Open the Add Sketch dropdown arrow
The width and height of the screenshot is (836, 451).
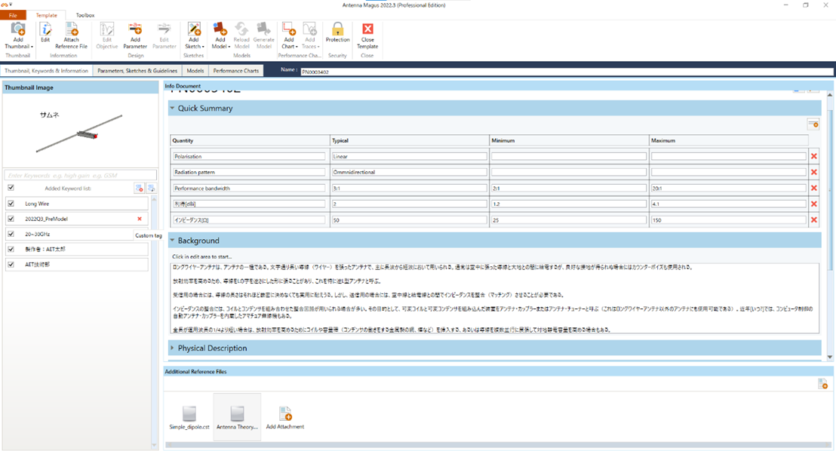click(204, 47)
